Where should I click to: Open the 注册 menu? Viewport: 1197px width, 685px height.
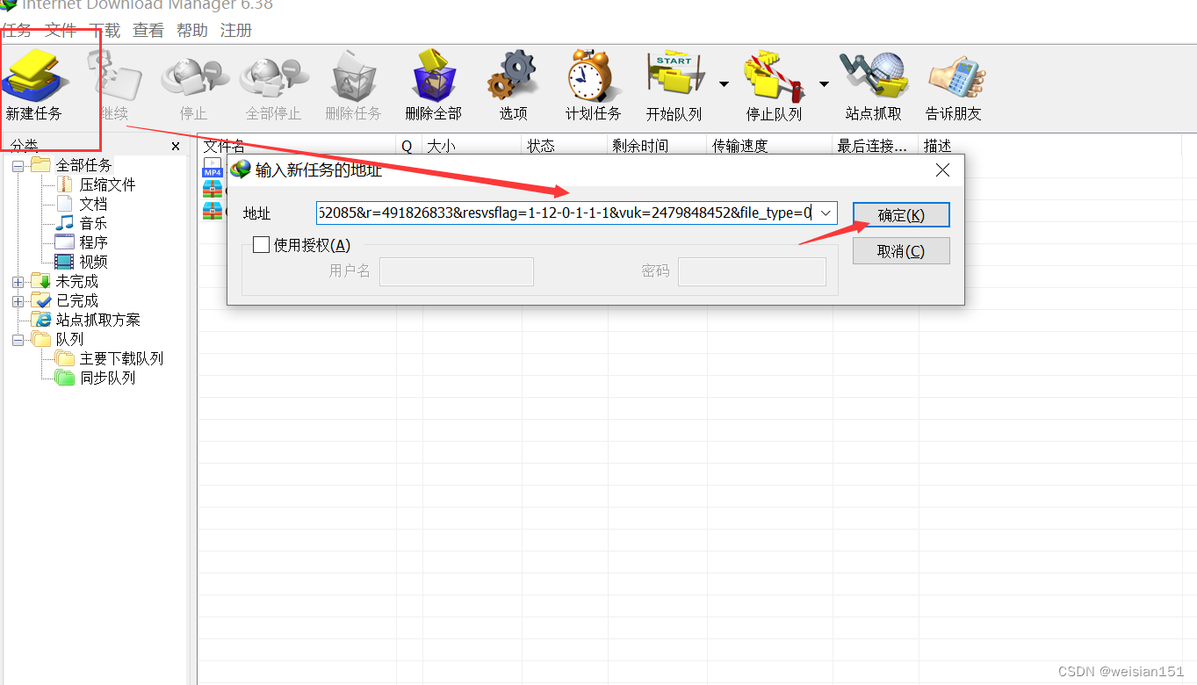click(x=236, y=31)
